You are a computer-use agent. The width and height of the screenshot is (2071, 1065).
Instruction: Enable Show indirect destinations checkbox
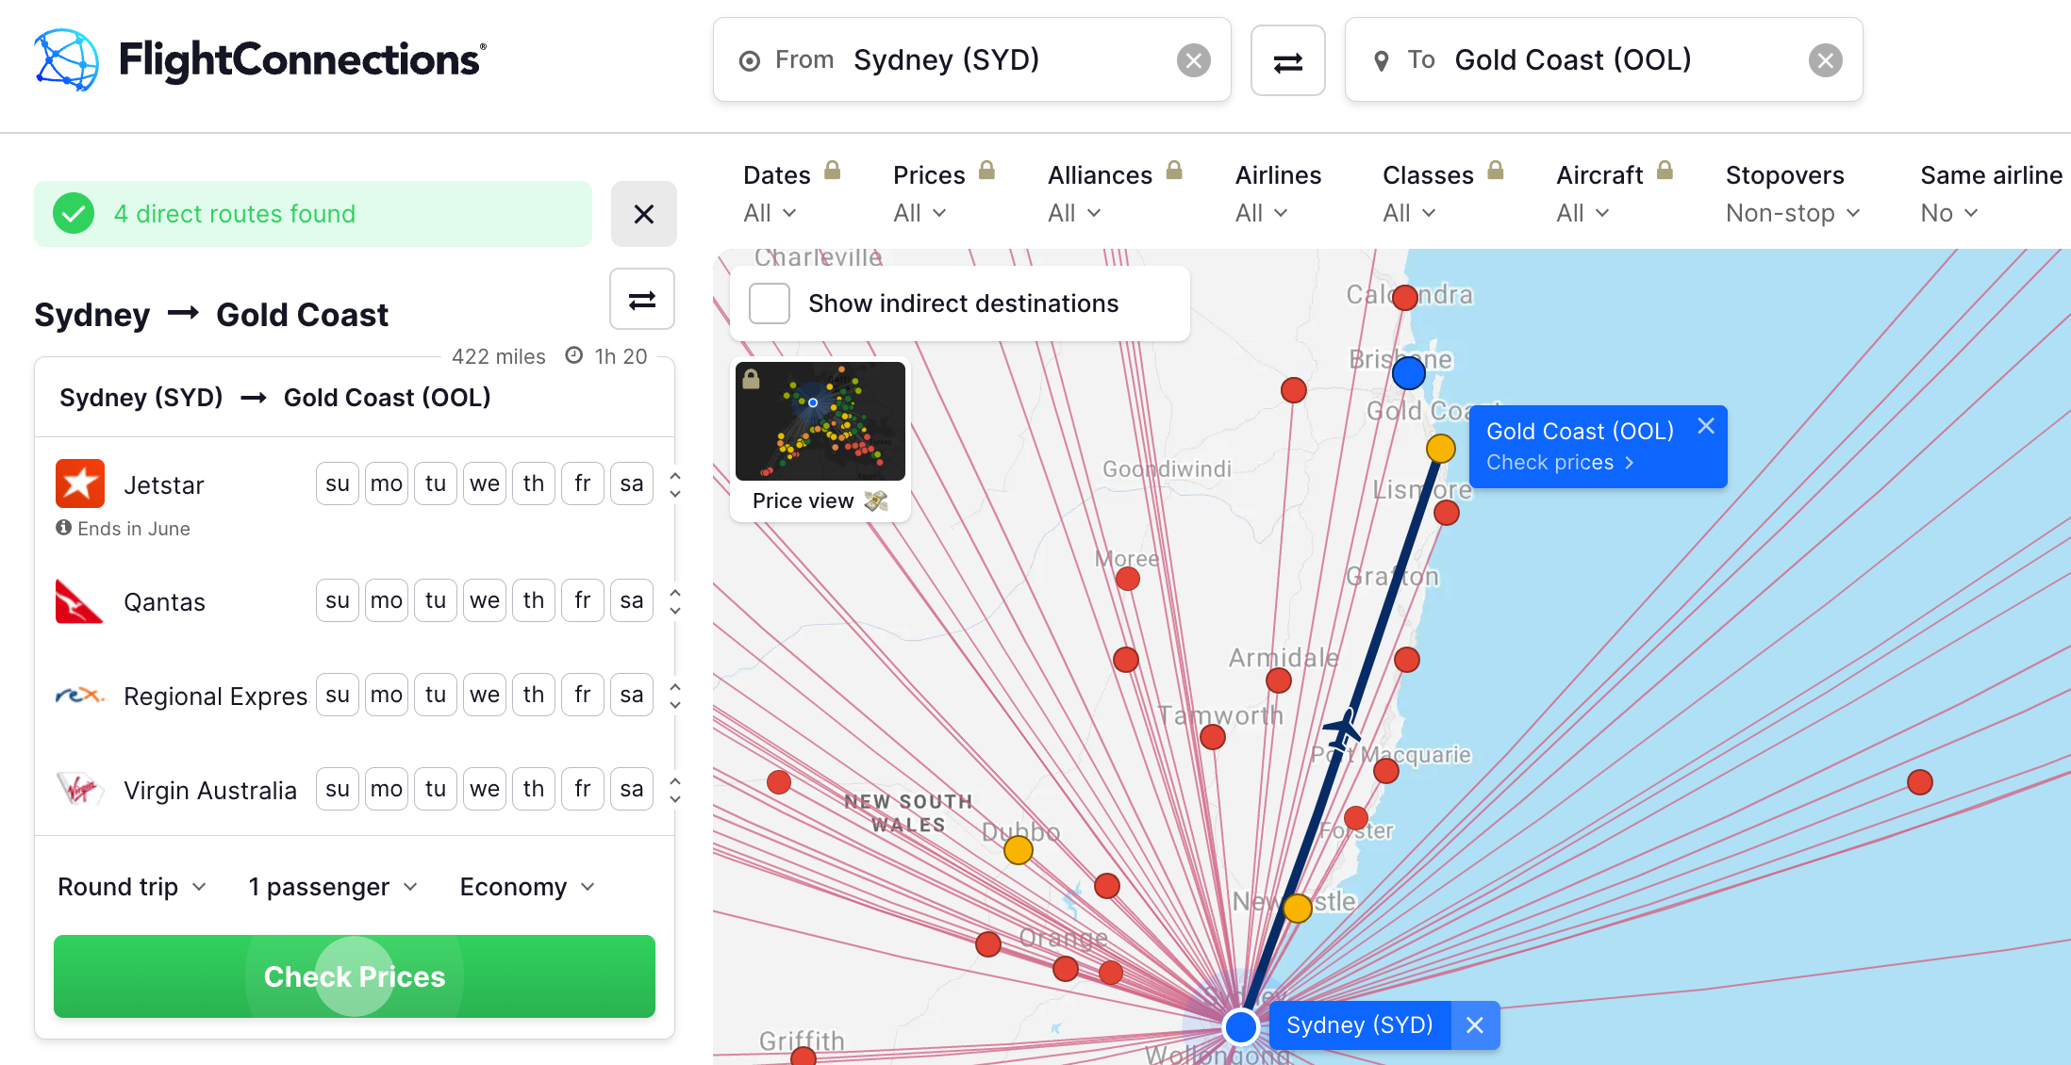(770, 303)
